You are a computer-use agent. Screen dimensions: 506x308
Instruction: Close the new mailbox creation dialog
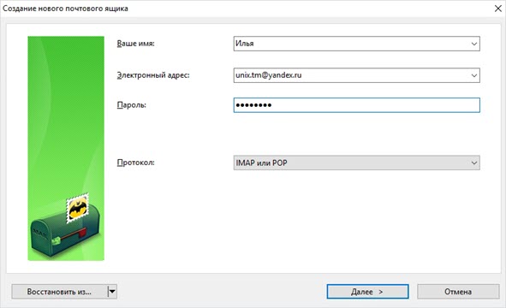click(498, 9)
